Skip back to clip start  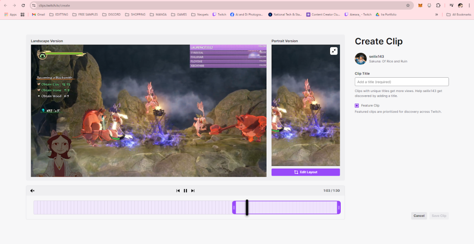[x=178, y=190]
